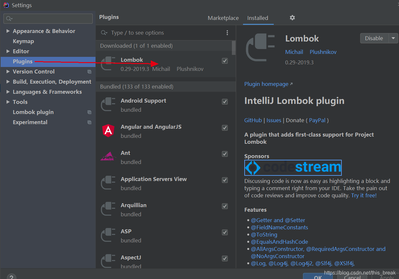Open the @FieldNameConstants feature link
Screen dimensions: 399x279
tap(279, 227)
